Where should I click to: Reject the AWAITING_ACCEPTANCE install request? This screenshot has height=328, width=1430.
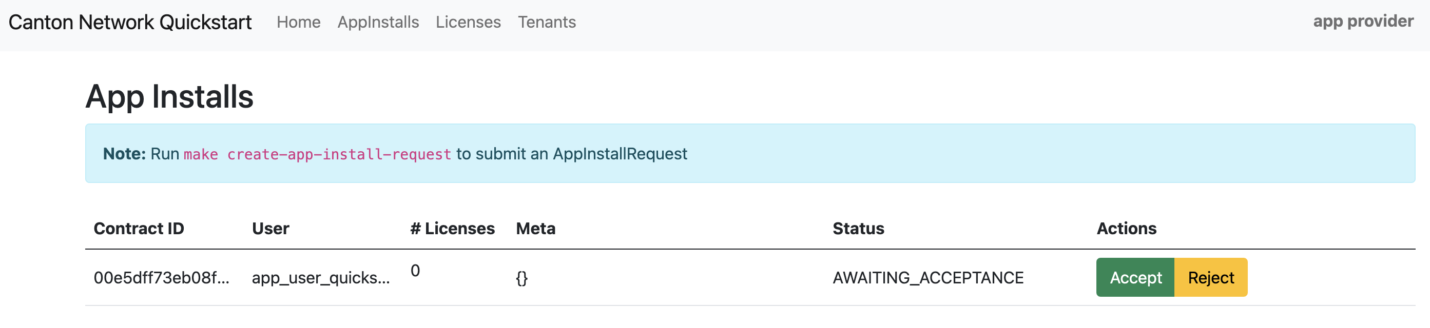pyautogui.click(x=1211, y=278)
